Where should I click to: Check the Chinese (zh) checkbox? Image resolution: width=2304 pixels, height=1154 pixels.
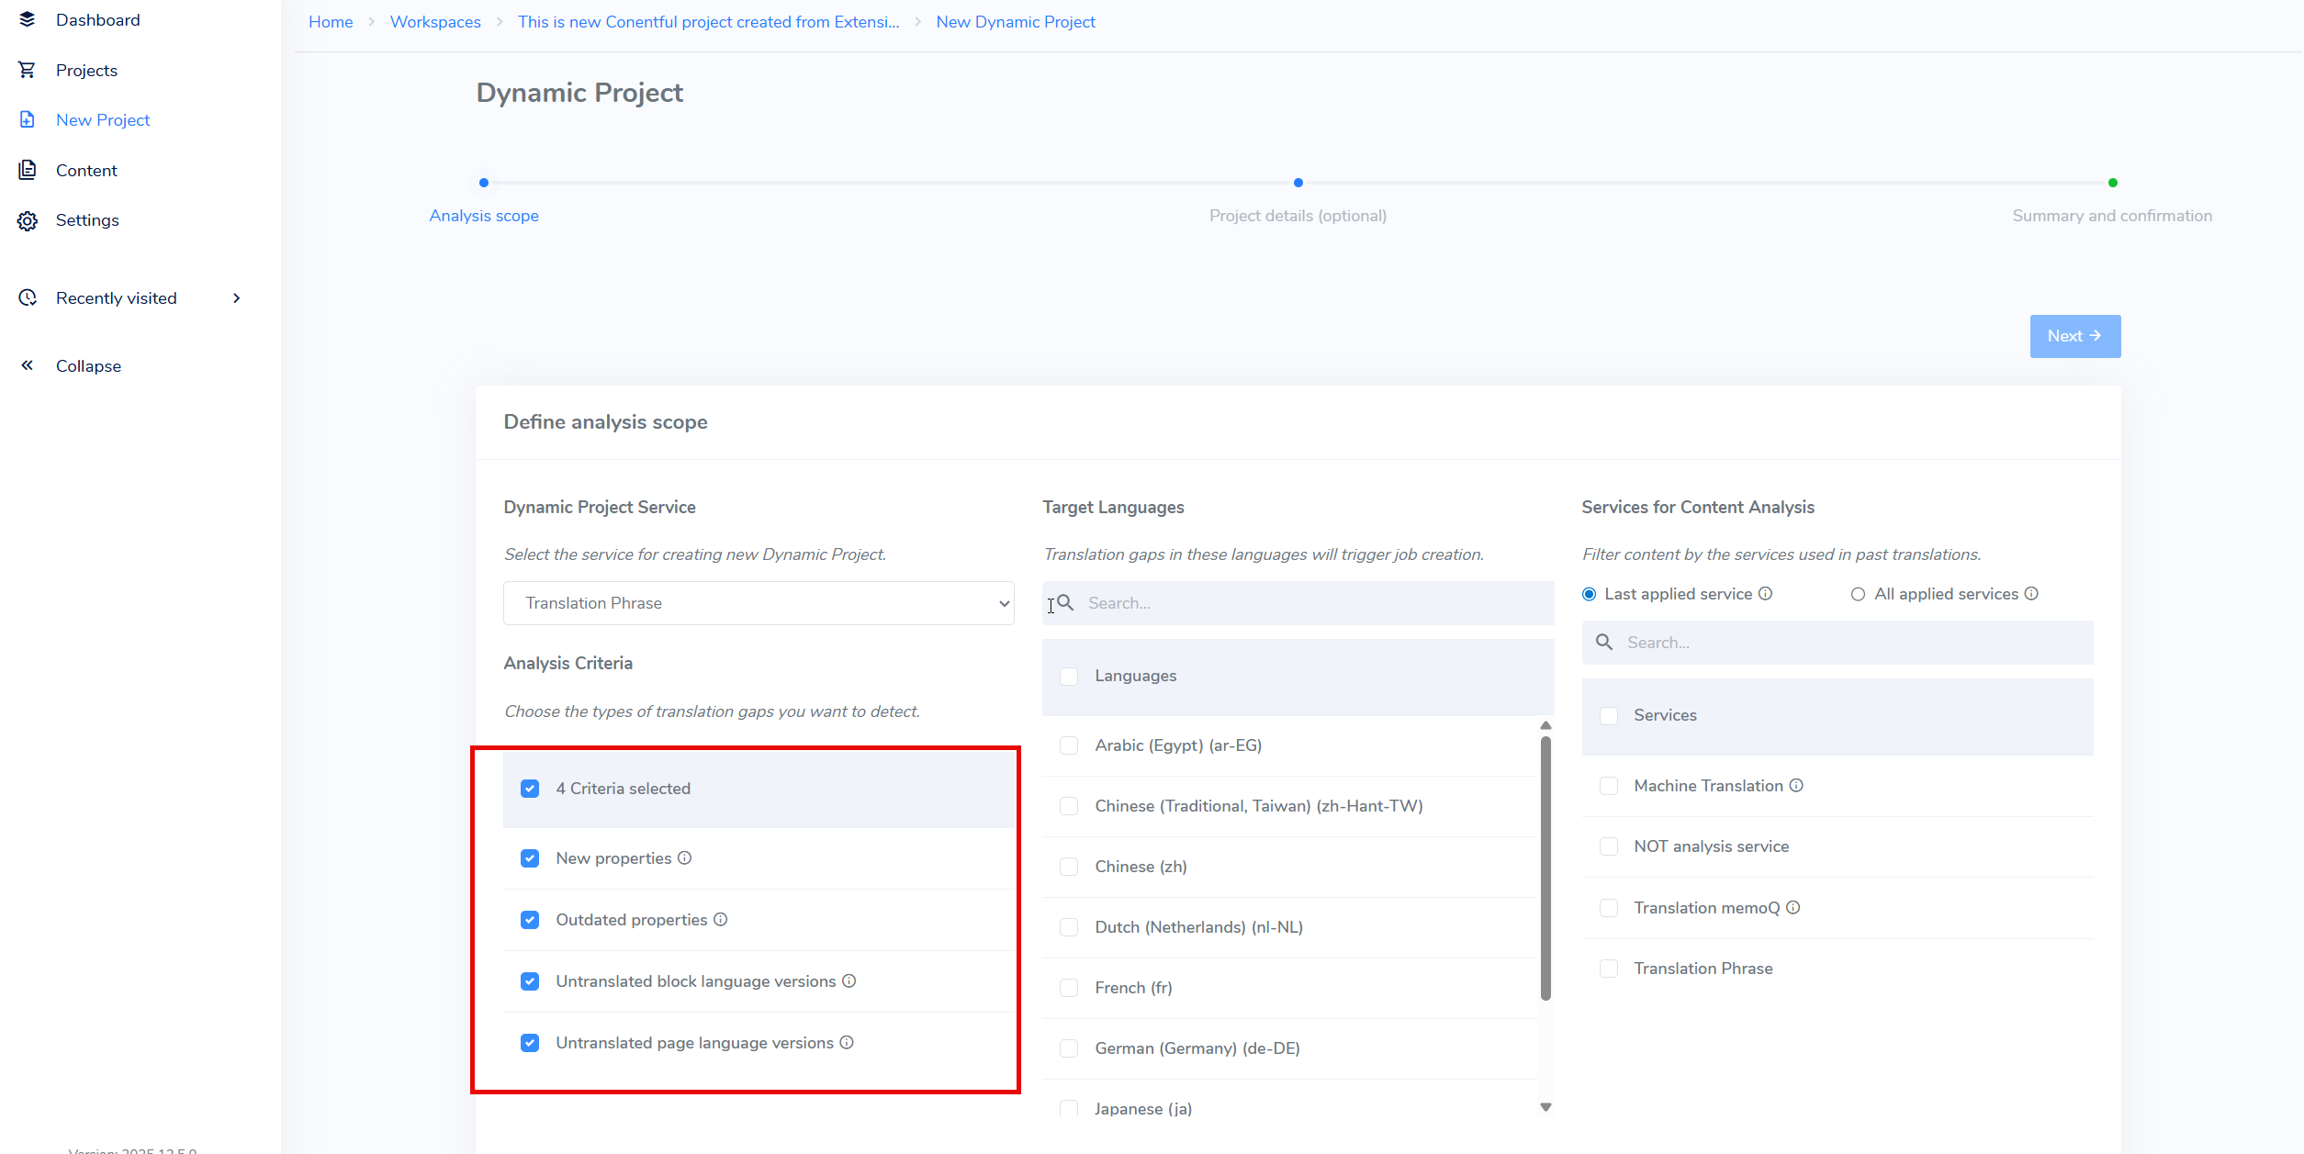[1069, 867]
